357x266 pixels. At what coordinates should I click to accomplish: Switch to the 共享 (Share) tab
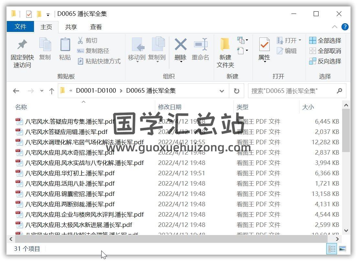point(71,27)
